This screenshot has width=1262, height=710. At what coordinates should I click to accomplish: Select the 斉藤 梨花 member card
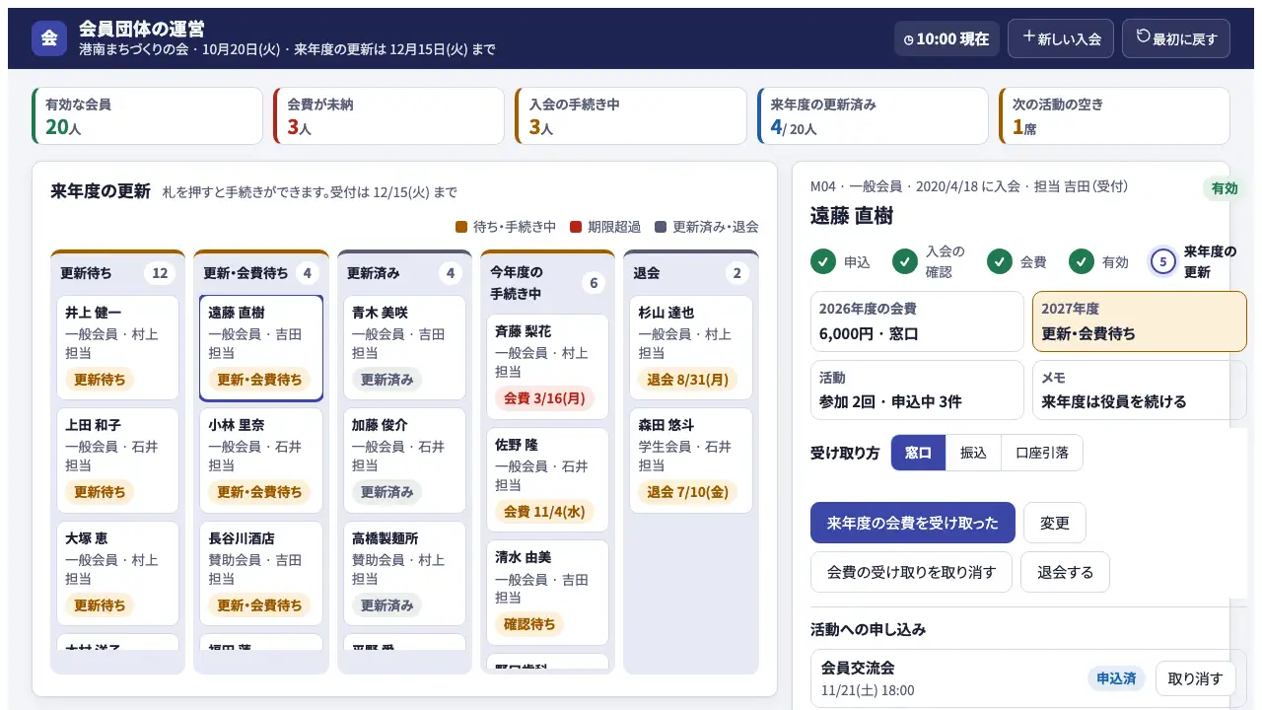[547, 367]
